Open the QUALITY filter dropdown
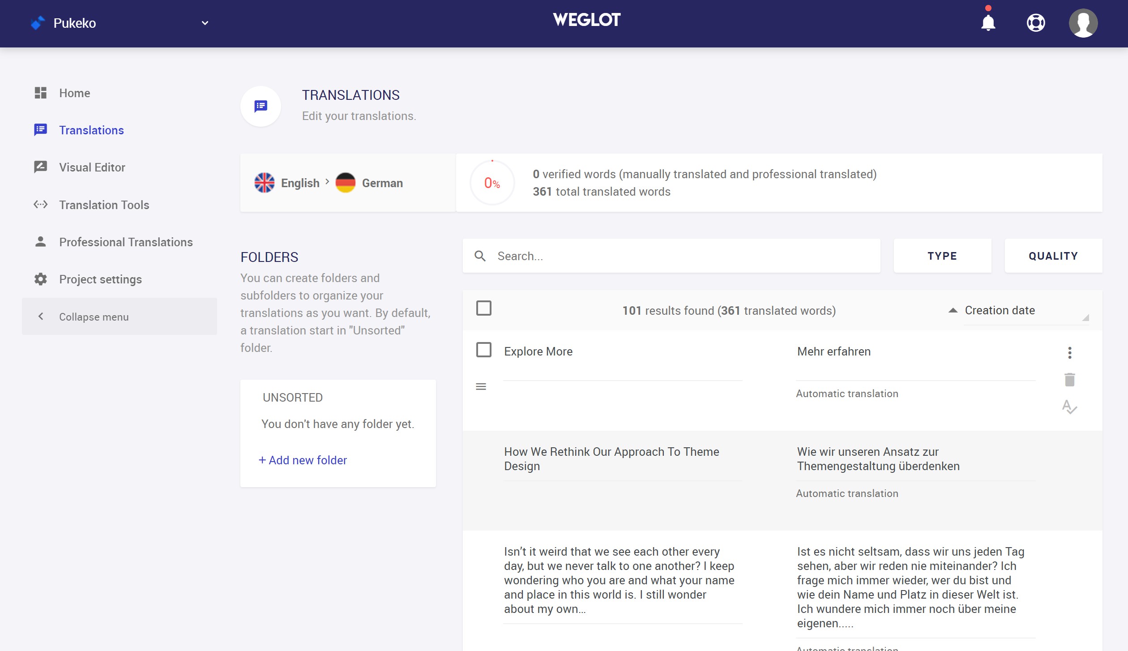Viewport: 1128px width, 651px height. pos(1053,256)
